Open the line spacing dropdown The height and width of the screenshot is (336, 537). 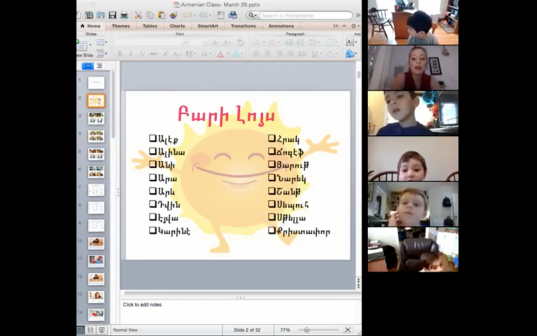[x=315, y=43]
